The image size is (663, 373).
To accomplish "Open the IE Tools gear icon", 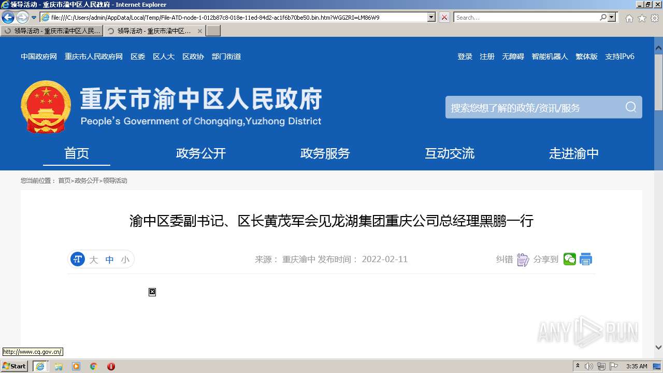I will (654, 18).
